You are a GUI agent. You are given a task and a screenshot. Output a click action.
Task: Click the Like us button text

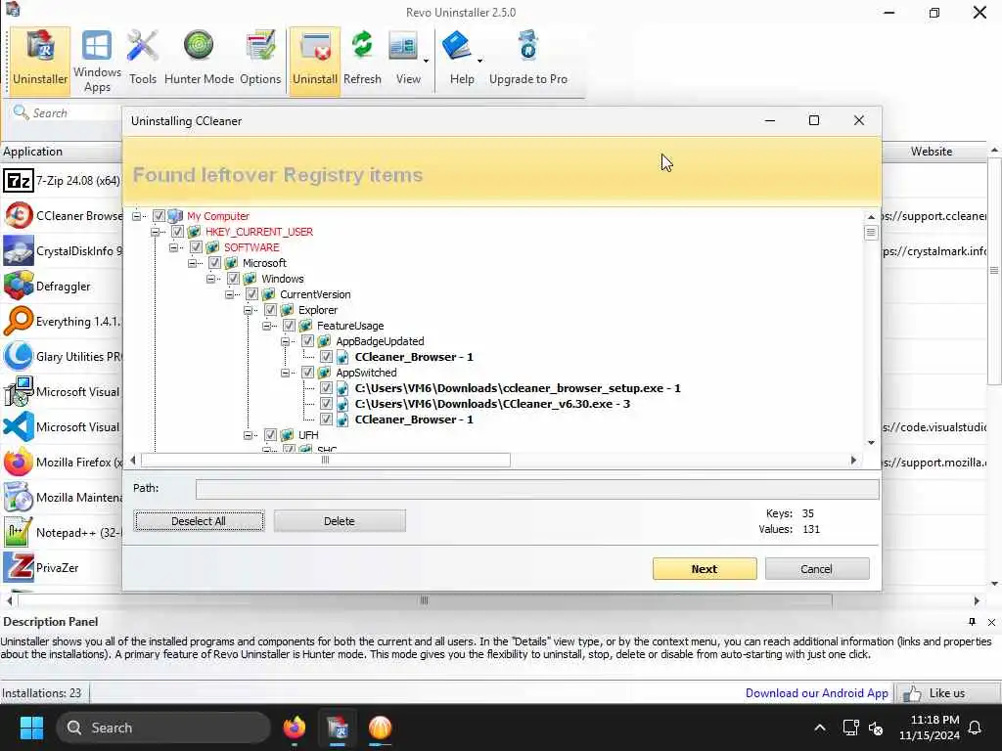click(946, 693)
